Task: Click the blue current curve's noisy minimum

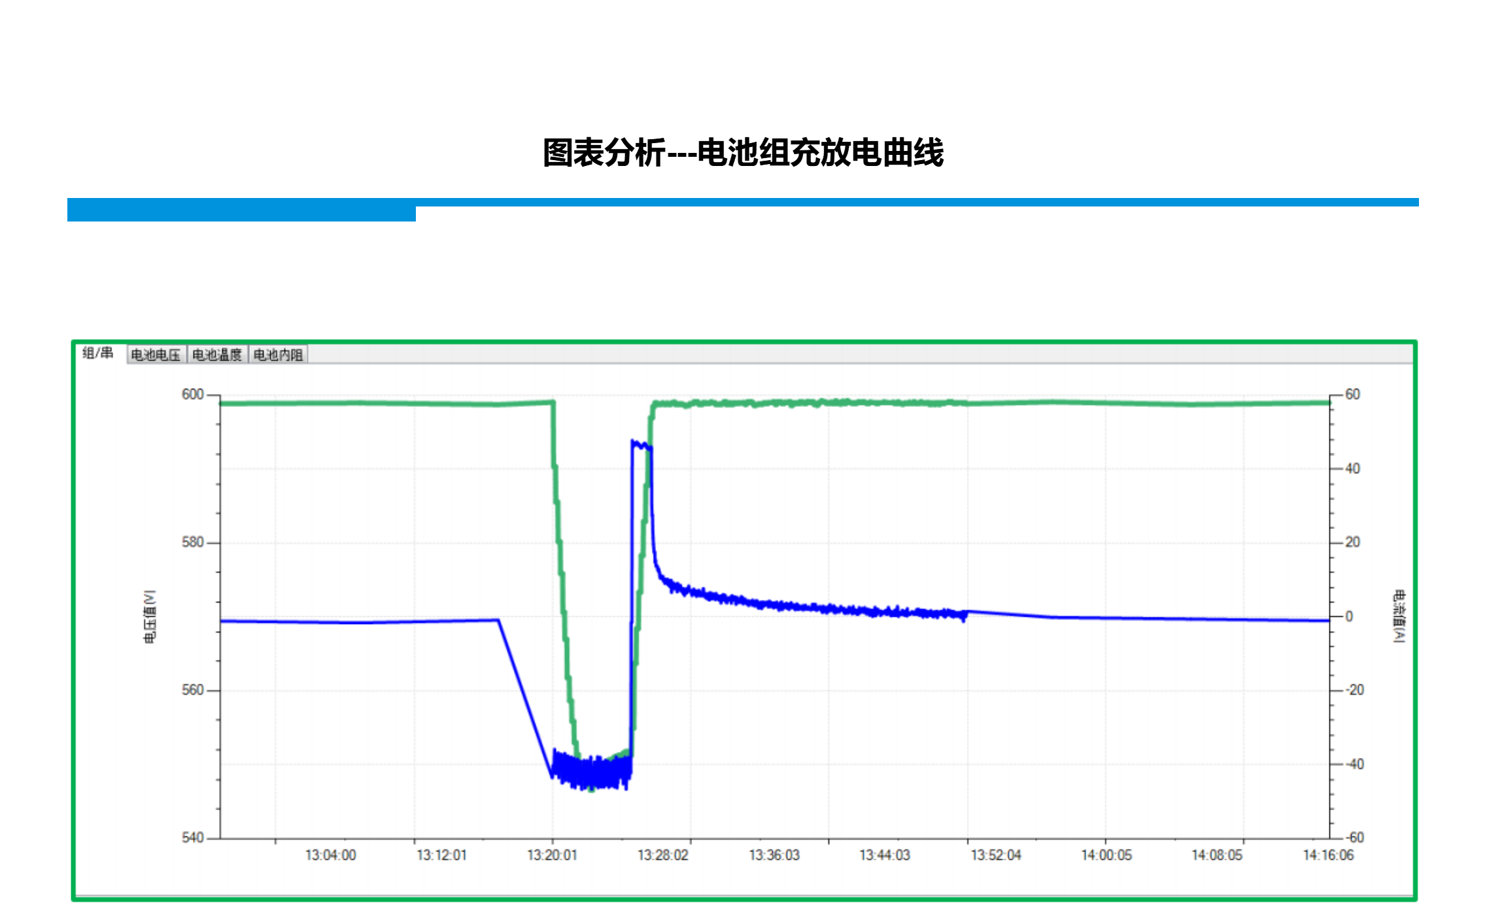Action: (592, 773)
